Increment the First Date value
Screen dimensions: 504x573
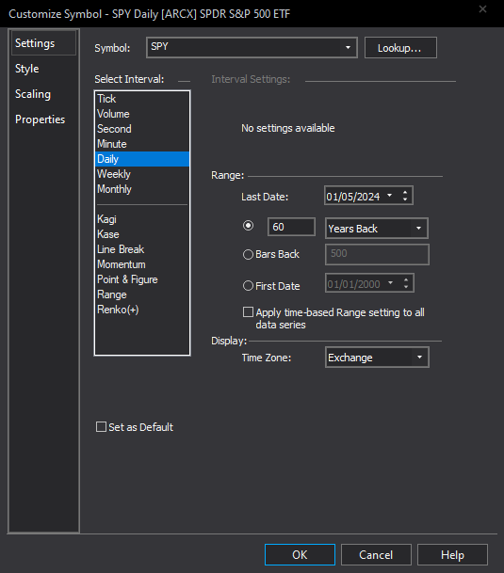[x=406, y=279]
